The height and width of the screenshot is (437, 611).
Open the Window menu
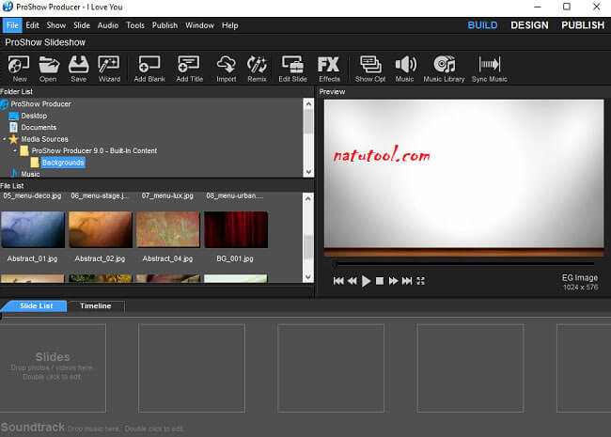point(199,25)
